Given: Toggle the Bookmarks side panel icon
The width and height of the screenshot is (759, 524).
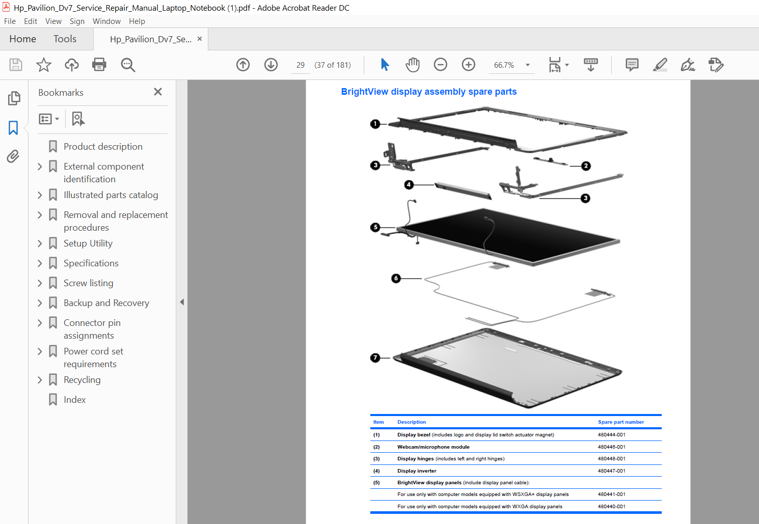Looking at the screenshot, I should 13,127.
